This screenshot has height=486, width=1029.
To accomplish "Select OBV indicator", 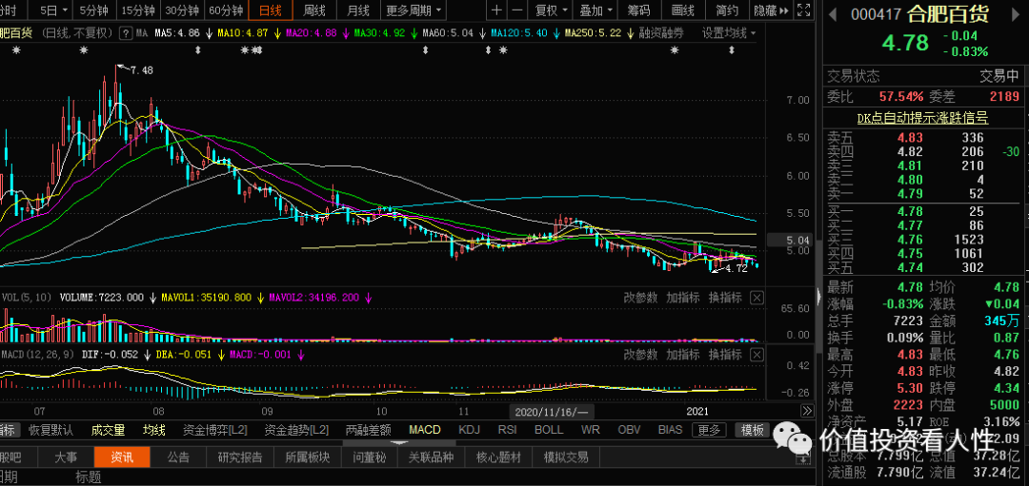I will coord(630,430).
